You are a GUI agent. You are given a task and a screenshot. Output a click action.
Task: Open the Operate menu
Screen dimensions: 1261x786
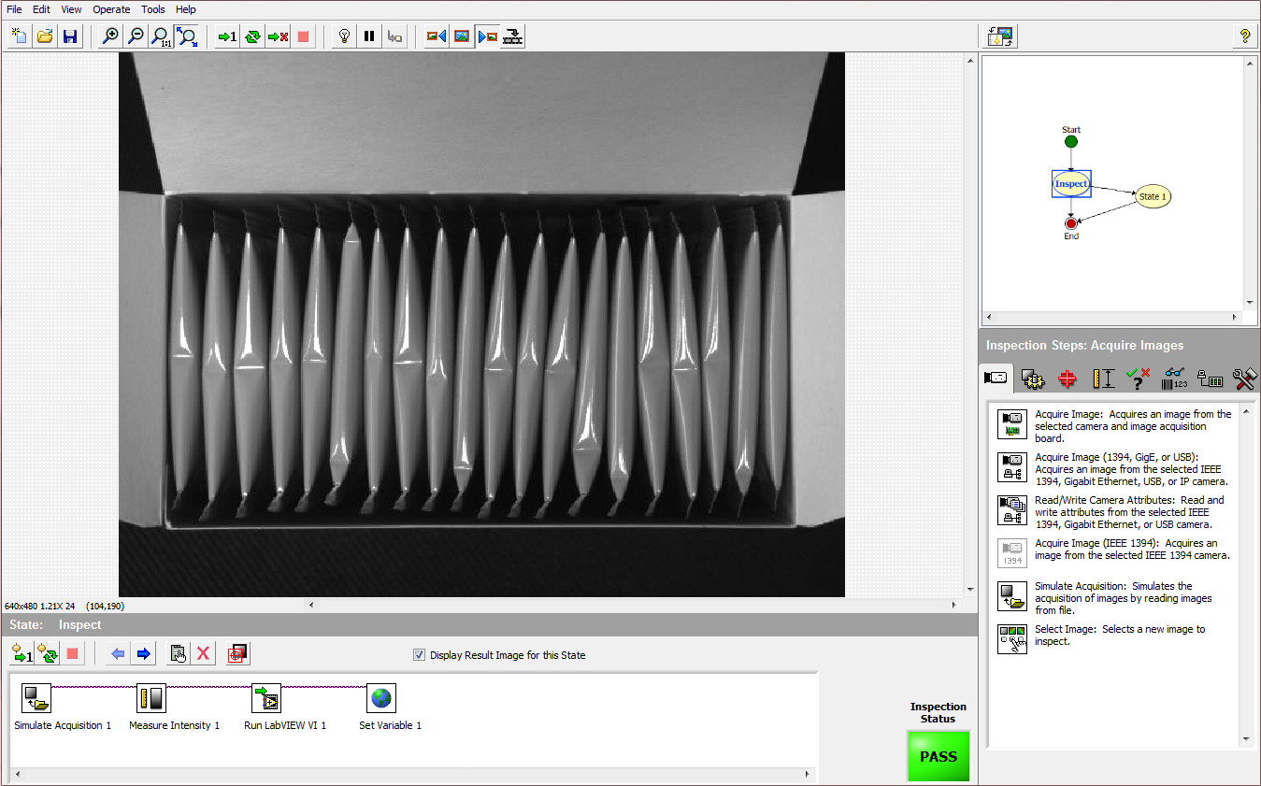(111, 9)
